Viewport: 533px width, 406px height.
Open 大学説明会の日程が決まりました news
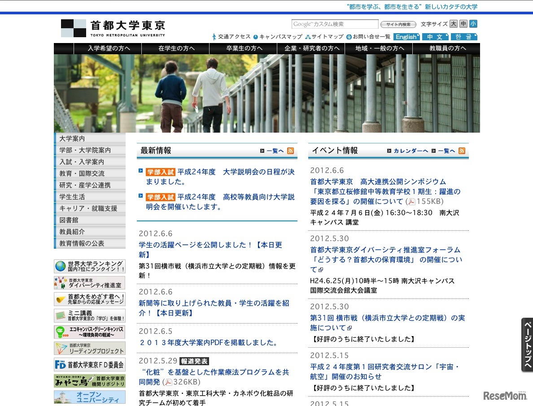coord(220,177)
